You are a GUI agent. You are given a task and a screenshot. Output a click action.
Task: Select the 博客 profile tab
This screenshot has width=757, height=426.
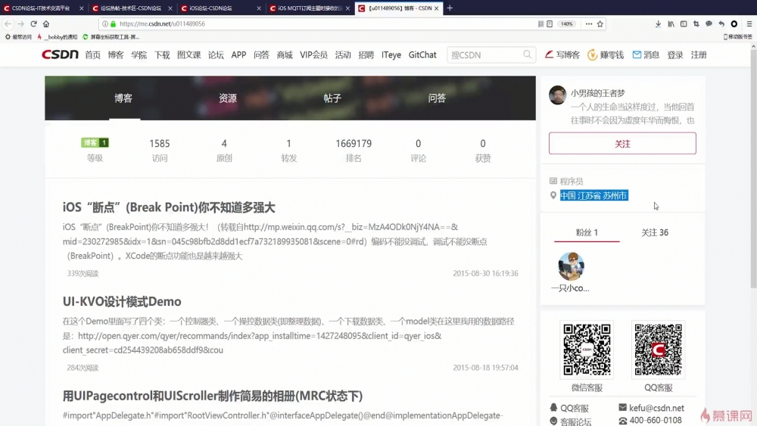[123, 98]
